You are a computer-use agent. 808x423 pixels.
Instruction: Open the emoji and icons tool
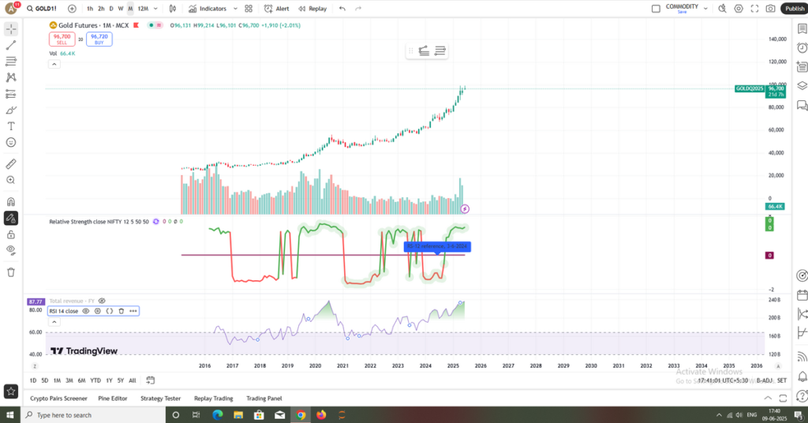point(11,142)
